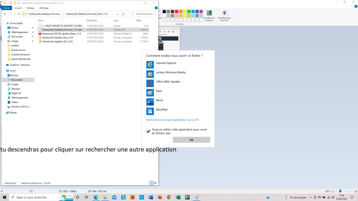Zoom out with Paint minus button
The height and width of the screenshot is (201, 358).
click(x=333, y=191)
